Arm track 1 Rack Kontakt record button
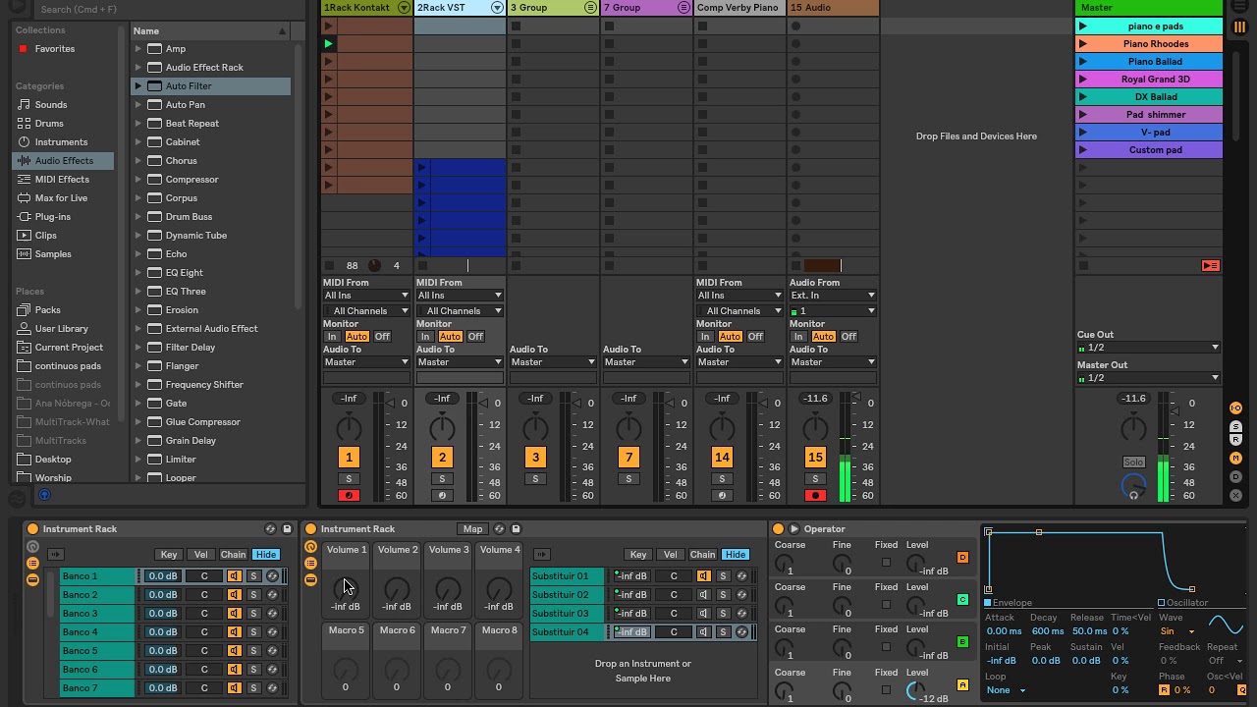The height and width of the screenshot is (707, 1257). (x=349, y=496)
